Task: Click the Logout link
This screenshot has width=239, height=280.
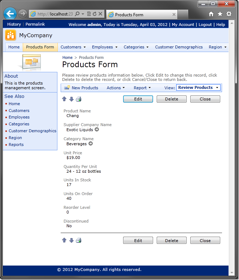Action: tap(205, 25)
